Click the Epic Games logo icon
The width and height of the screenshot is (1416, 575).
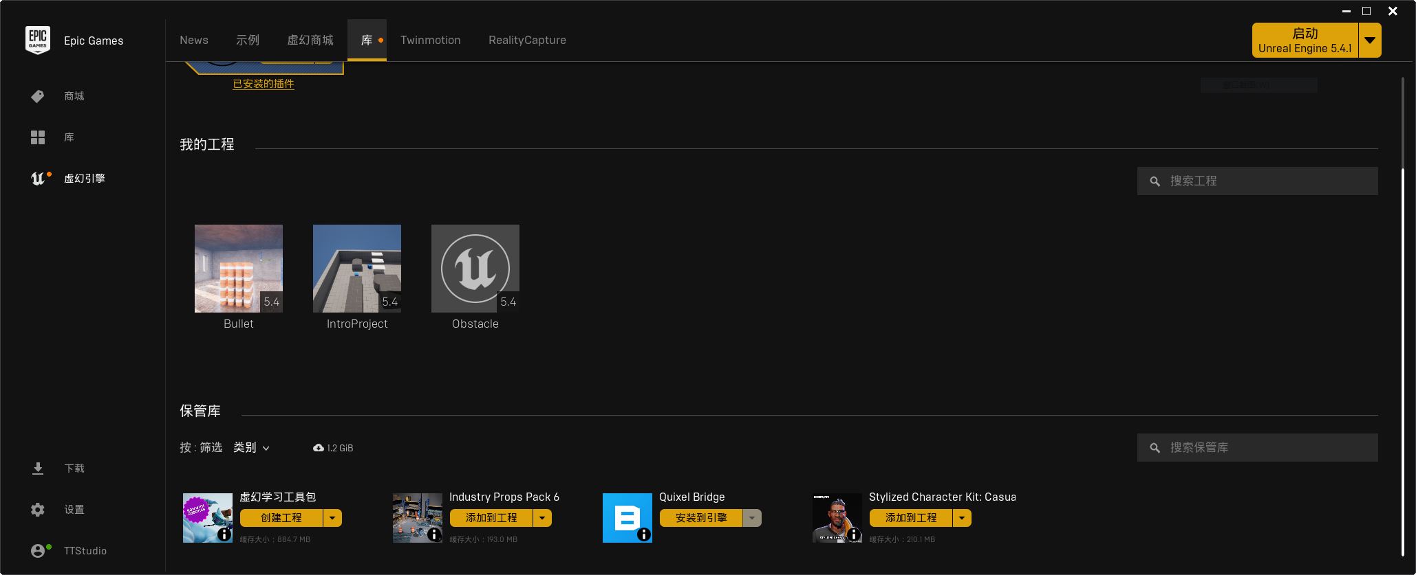[38, 41]
